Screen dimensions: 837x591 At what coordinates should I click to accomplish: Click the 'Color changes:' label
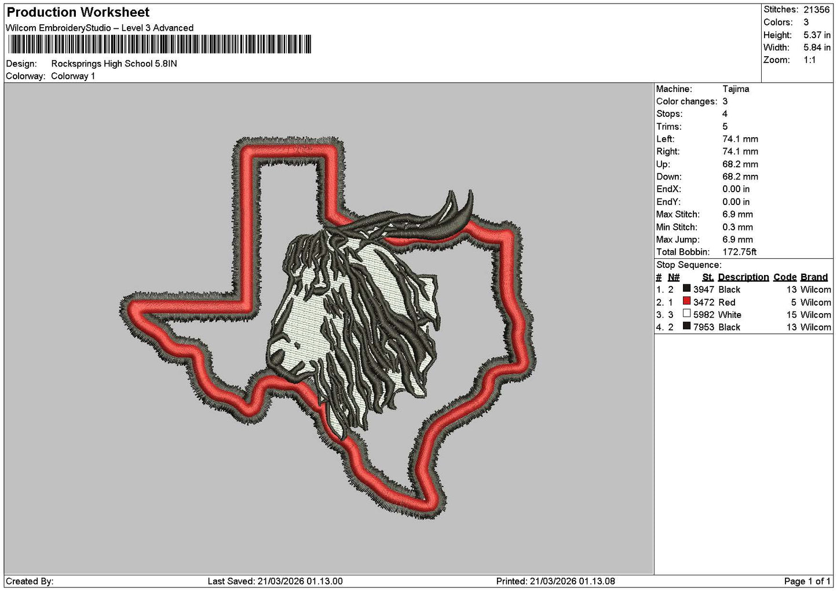(686, 102)
